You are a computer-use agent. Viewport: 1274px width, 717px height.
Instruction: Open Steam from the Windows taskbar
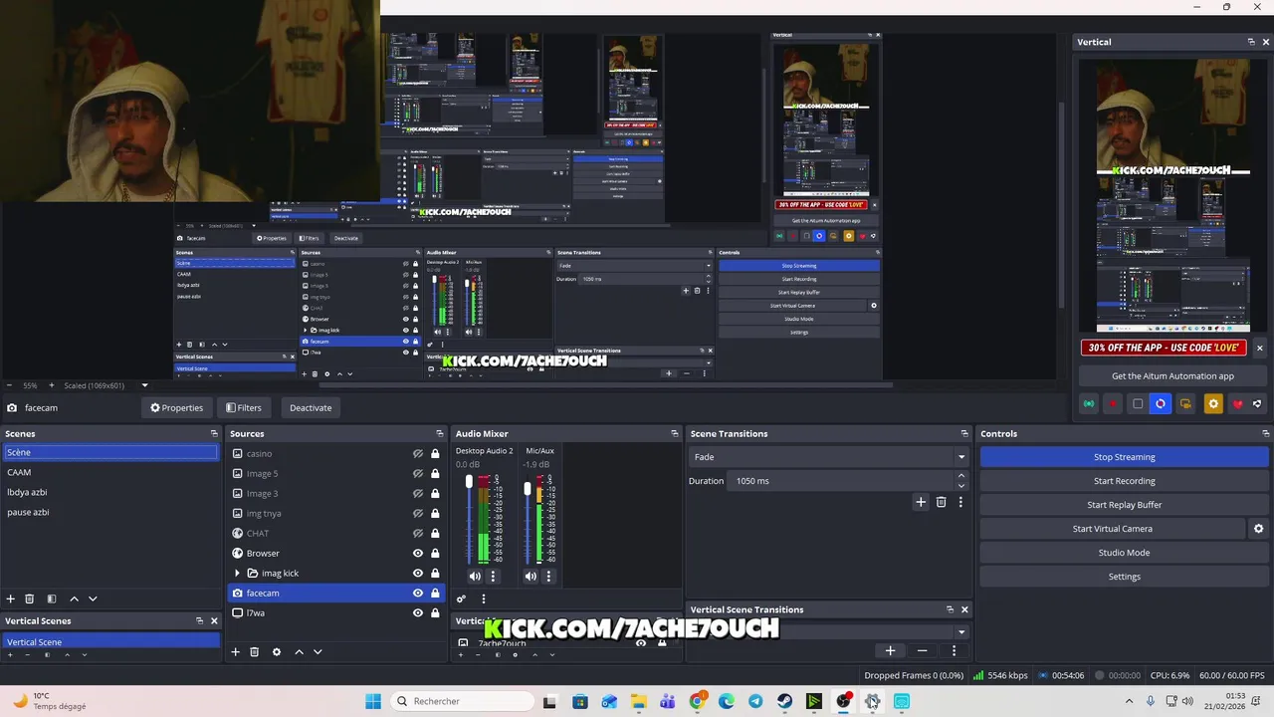click(785, 701)
